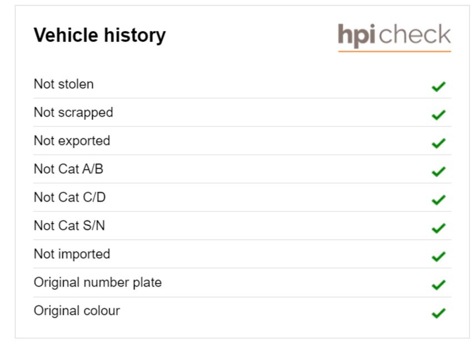This screenshot has height=347, width=472.
Task: Click the Not Cat C/D text
Action: [70, 197]
